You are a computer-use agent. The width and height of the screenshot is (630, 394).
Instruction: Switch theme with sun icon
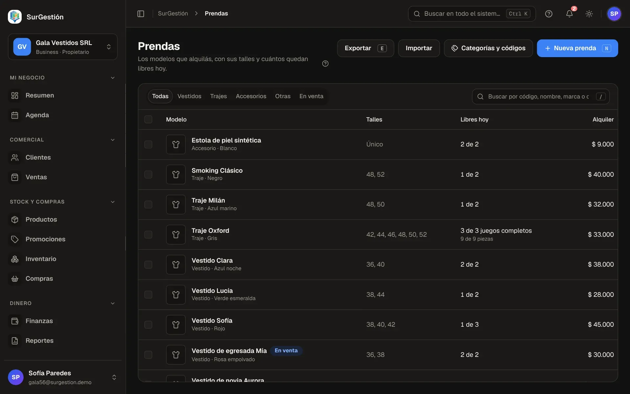pos(589,13)
